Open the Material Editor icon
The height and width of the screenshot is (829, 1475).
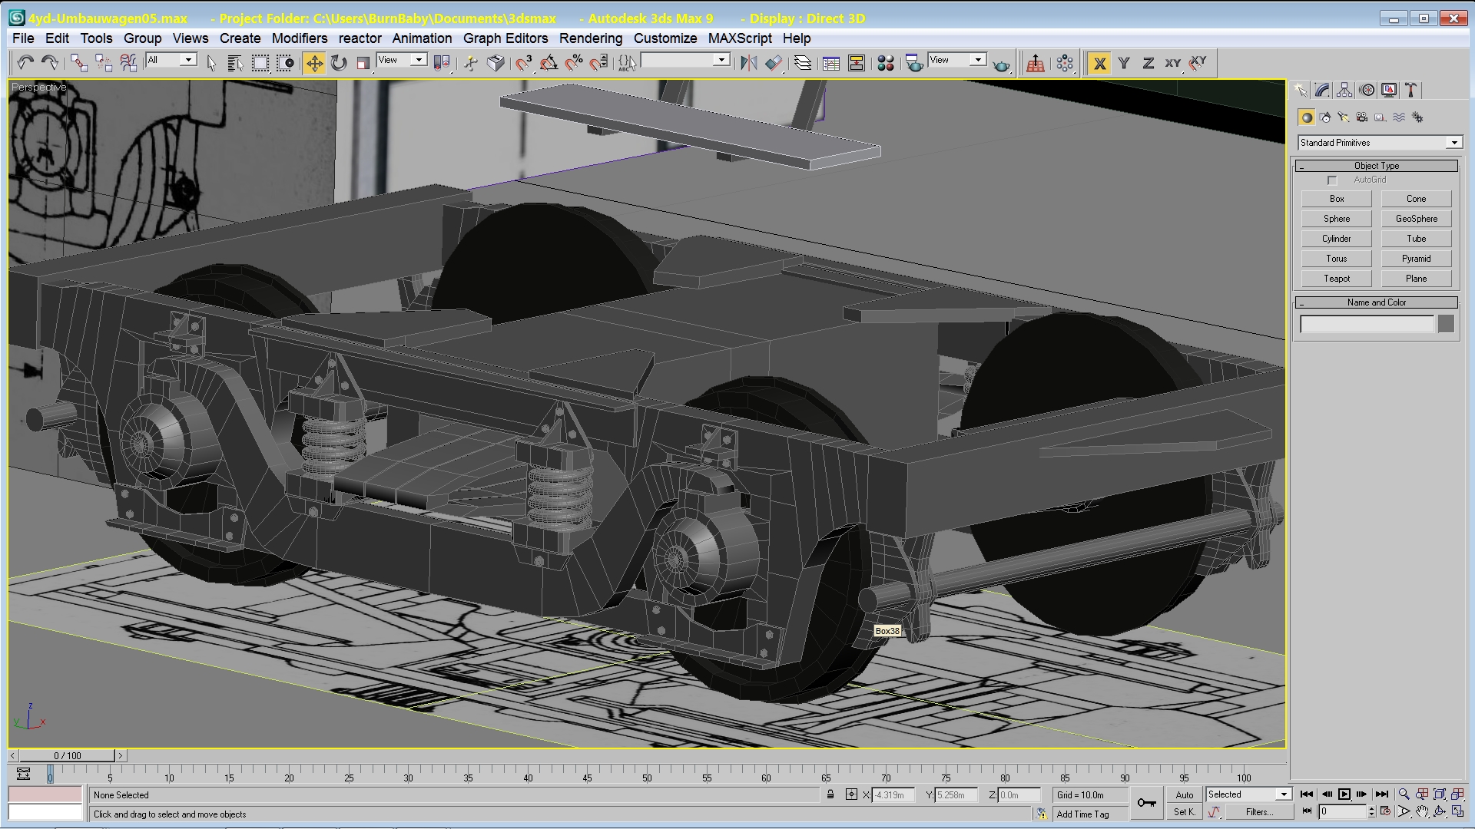pos(885,63)
